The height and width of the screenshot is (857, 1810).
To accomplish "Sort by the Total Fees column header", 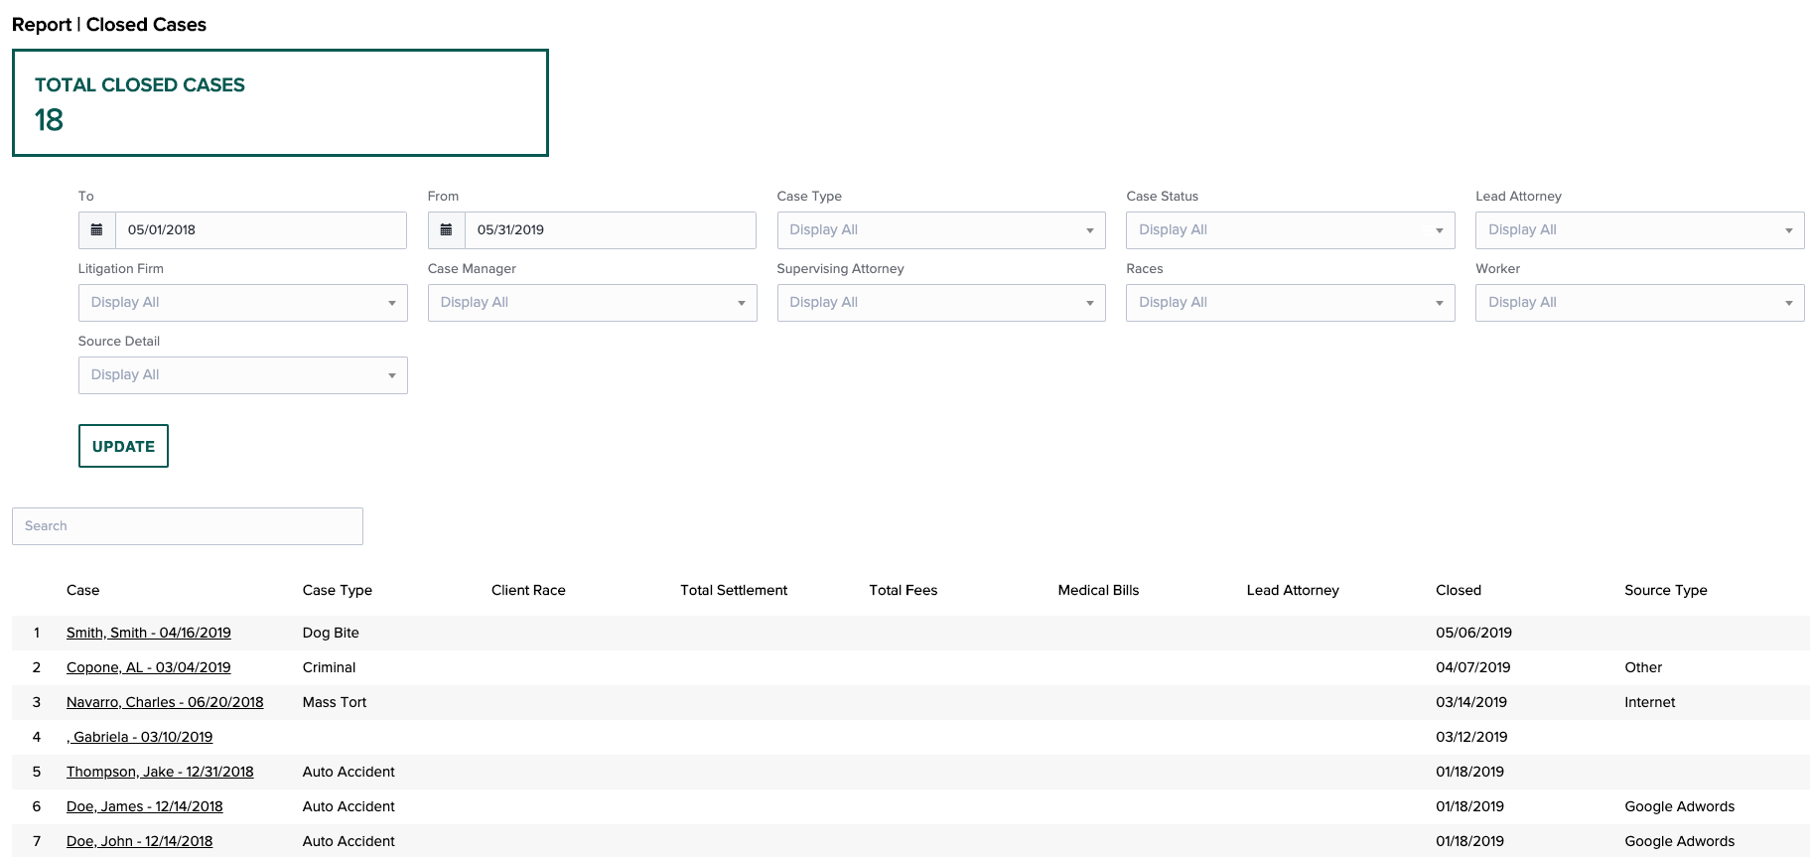I will [904, 590].
